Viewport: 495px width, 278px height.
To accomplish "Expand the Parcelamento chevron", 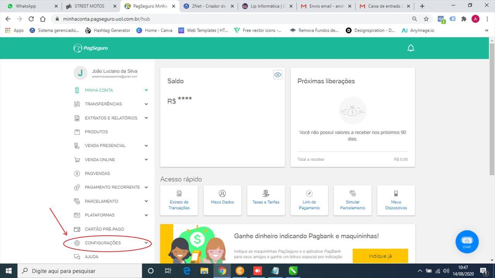I will pyautogui.click(x=146, y=201).
